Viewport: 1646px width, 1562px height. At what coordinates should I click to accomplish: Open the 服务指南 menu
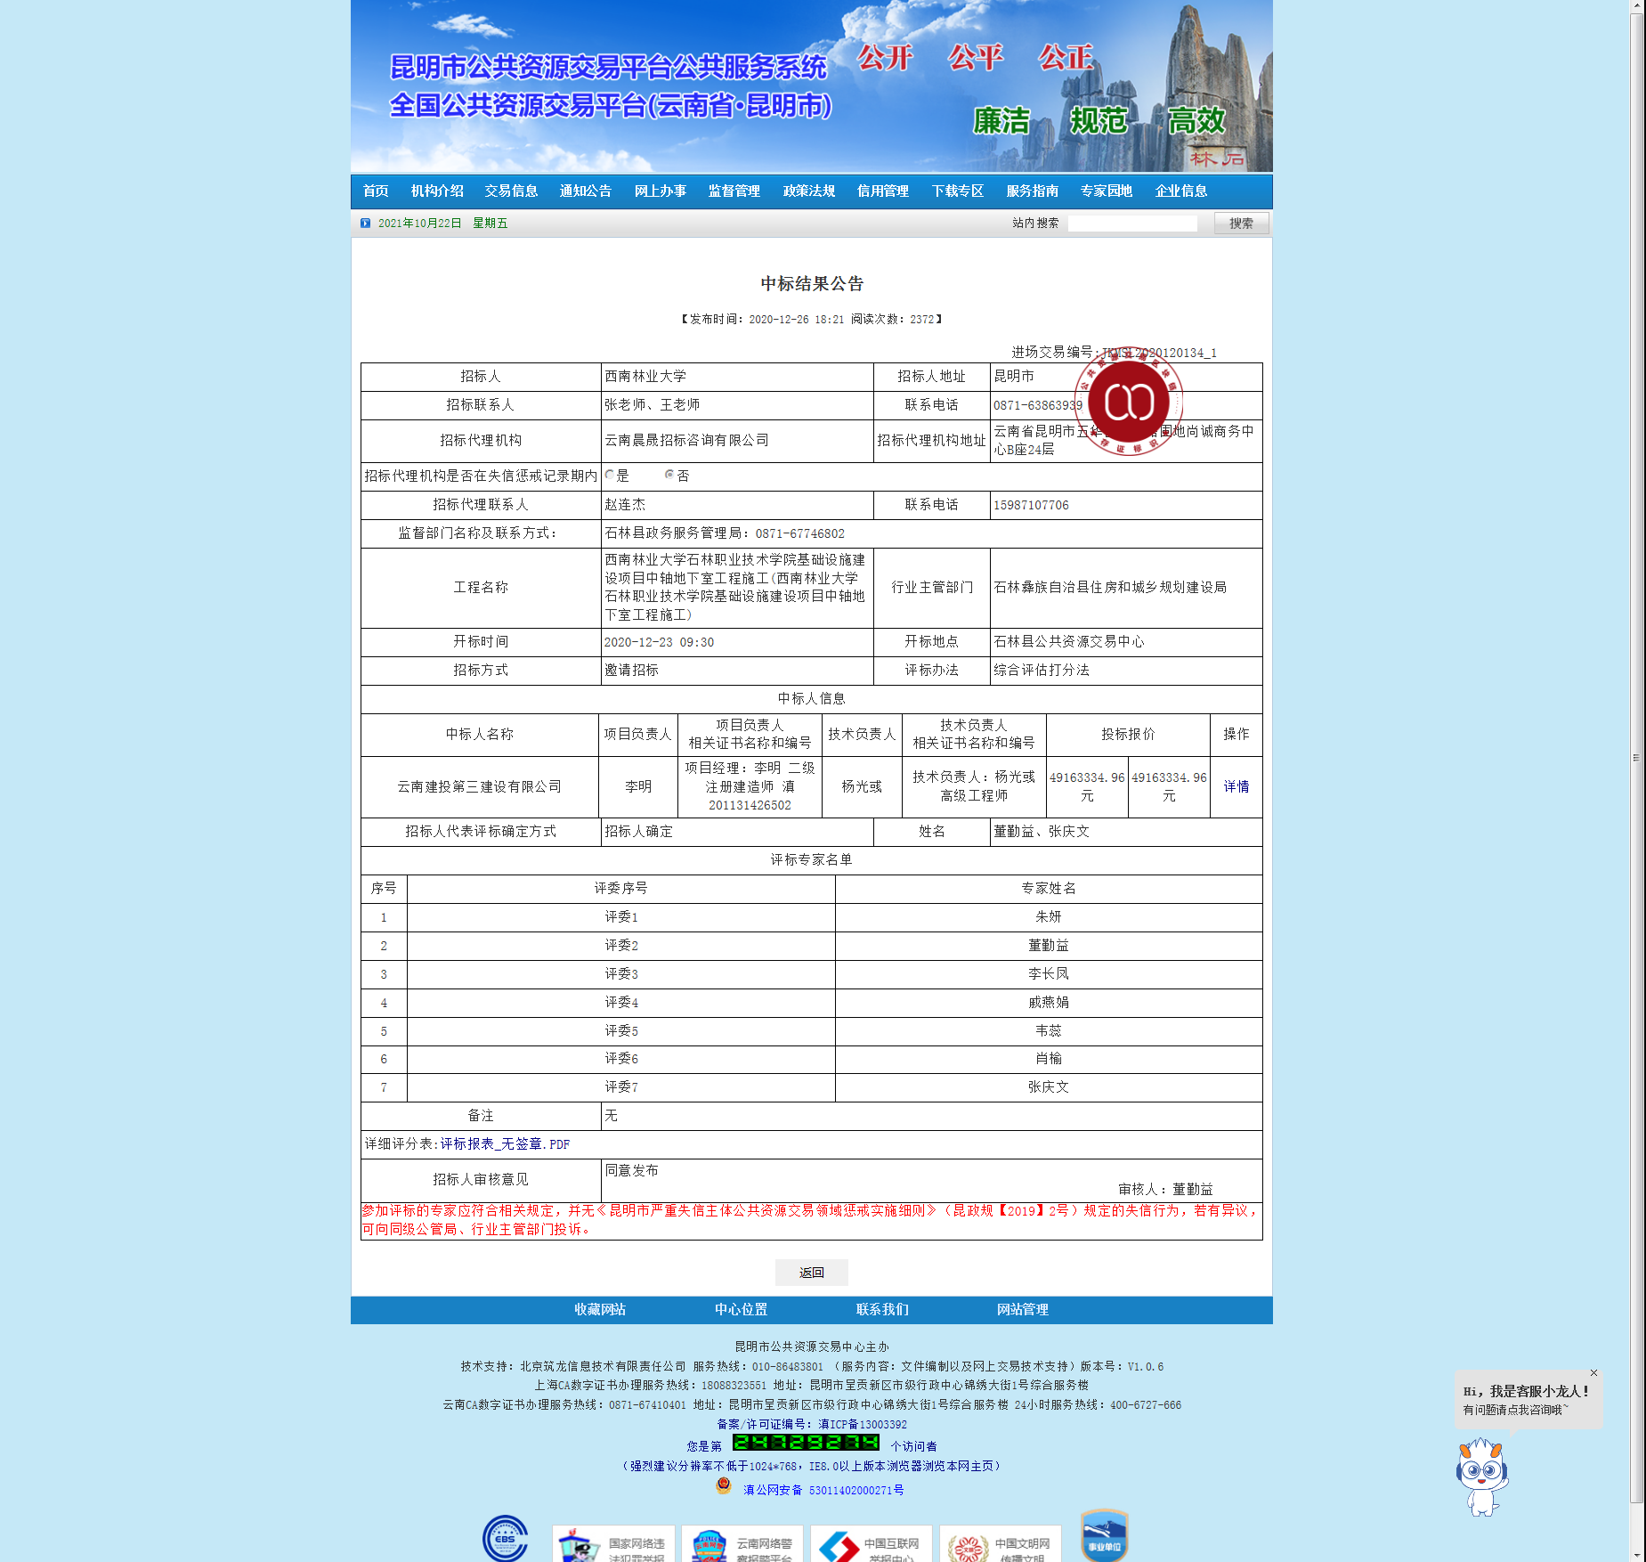[1033, 191]
